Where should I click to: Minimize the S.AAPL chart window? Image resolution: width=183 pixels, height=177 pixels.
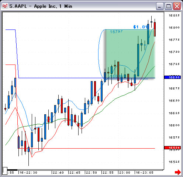point(159,6)
